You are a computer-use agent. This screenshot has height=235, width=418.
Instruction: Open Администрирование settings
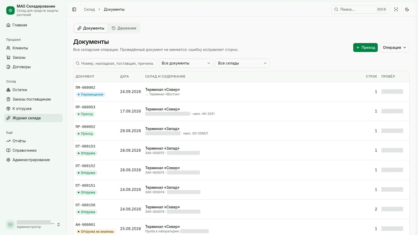(x=33, y=160)
